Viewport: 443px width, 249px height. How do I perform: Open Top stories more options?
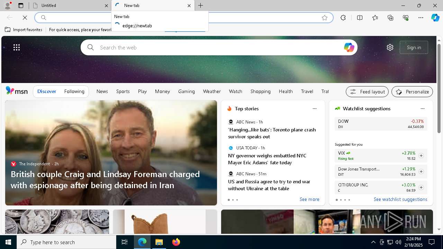315,109
